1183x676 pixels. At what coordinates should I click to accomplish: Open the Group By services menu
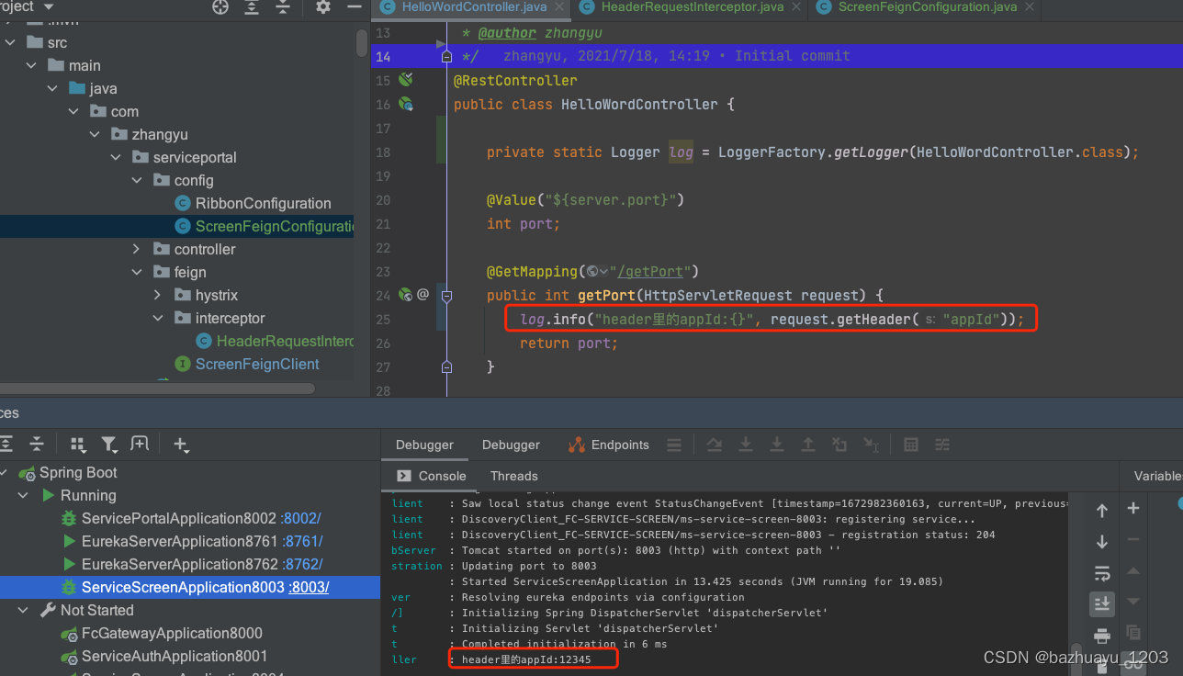point(78,445)
